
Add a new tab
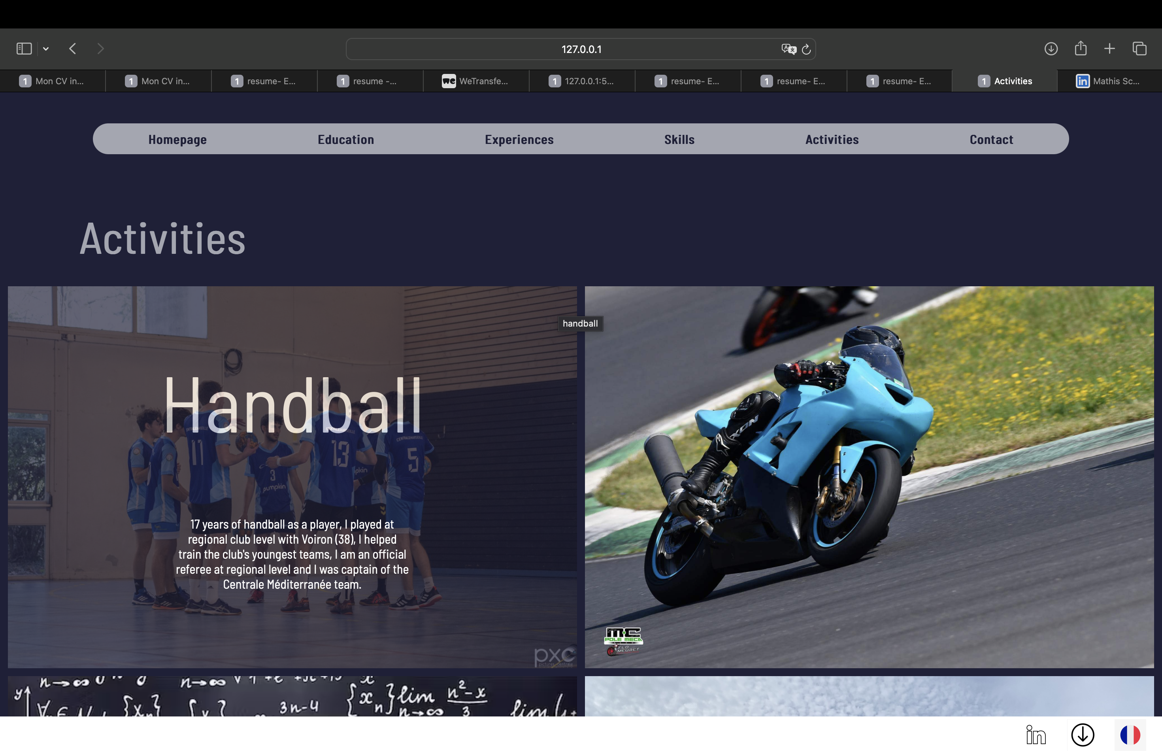coord(1109,49)
